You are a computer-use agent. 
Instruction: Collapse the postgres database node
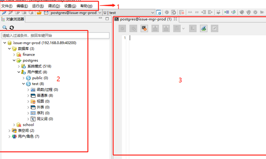click(x=14, y=60)
